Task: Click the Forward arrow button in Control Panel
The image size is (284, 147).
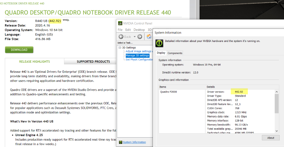Action: click(139, 37)
